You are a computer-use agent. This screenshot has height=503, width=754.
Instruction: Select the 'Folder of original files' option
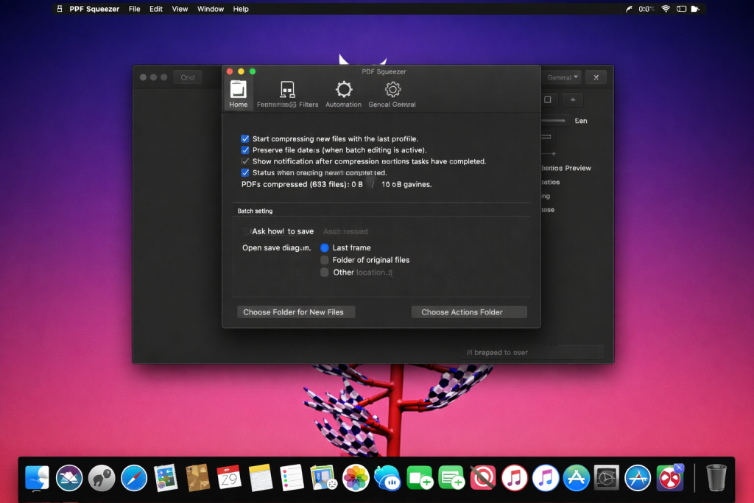(325, 260)
